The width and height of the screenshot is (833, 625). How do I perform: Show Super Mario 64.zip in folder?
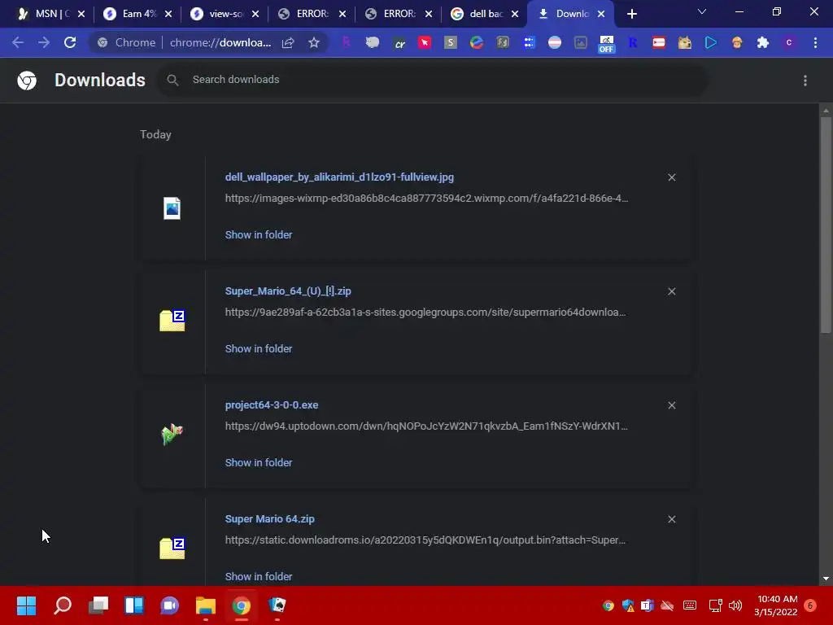click(259, 577)
